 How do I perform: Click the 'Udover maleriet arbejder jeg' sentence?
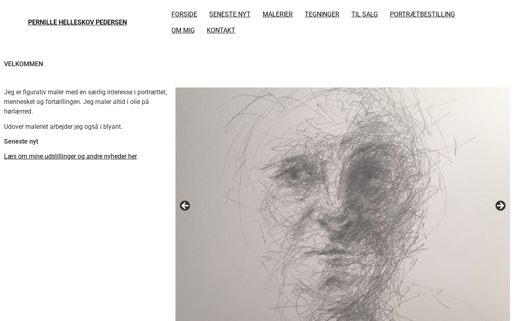point(63,127)
